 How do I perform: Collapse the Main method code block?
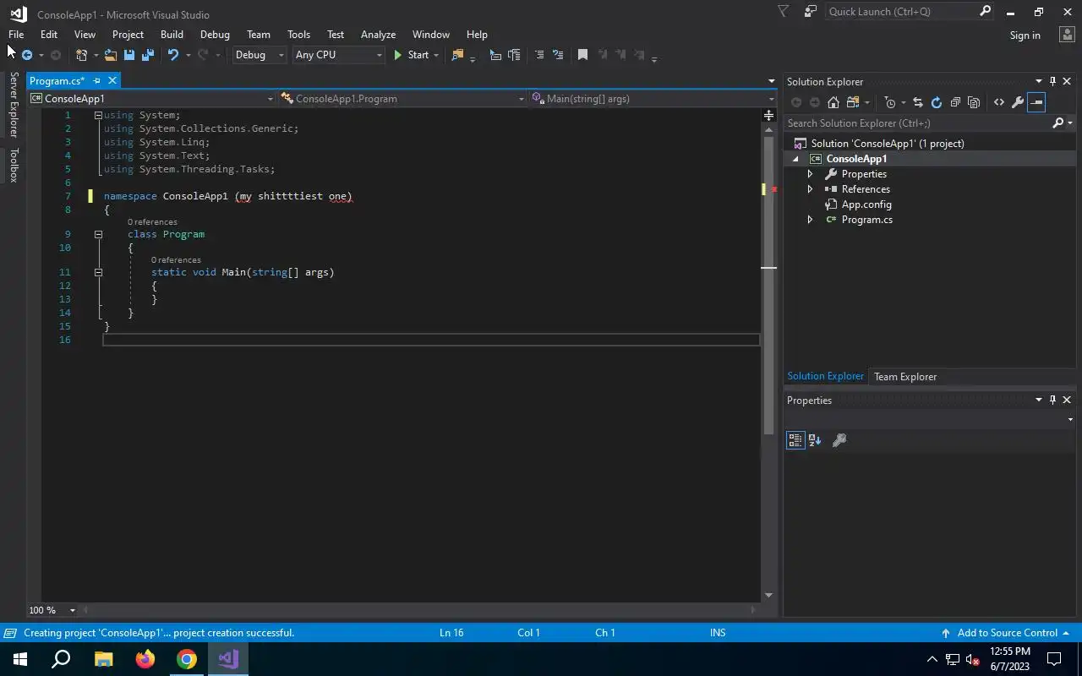(98, 272)
